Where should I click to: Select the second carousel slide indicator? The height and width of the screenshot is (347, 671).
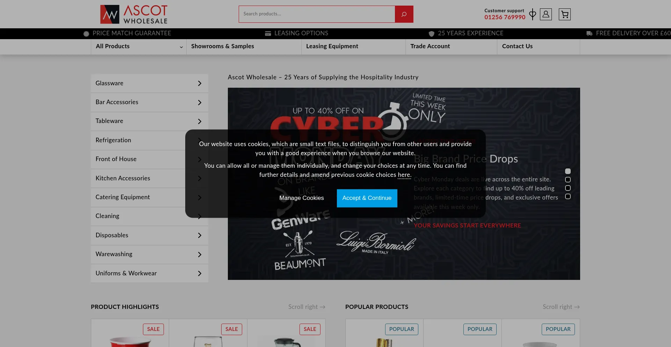point(568,180)
